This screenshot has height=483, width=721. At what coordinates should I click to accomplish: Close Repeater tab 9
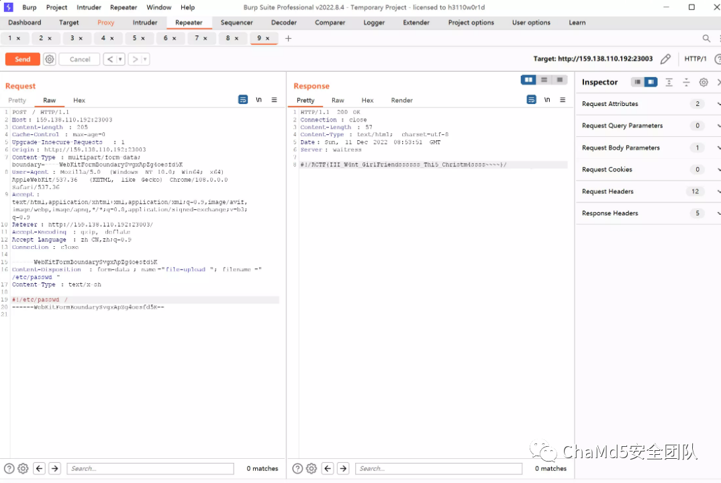point(268,39)
